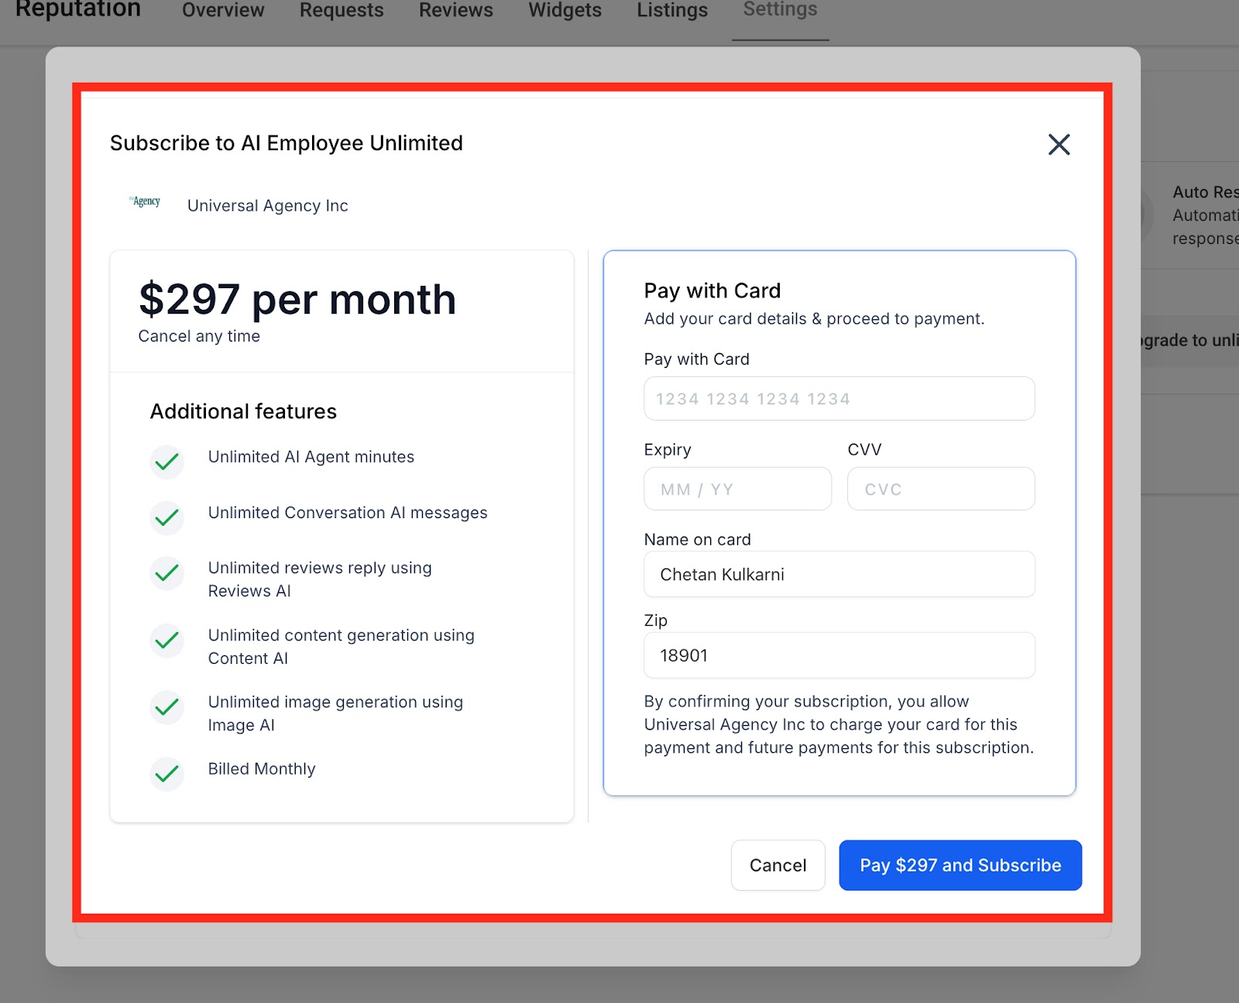This screenshot has width=1239, height=1003.
Task: Click the Reputation heading in the top bar
Action: pos(78,9)
